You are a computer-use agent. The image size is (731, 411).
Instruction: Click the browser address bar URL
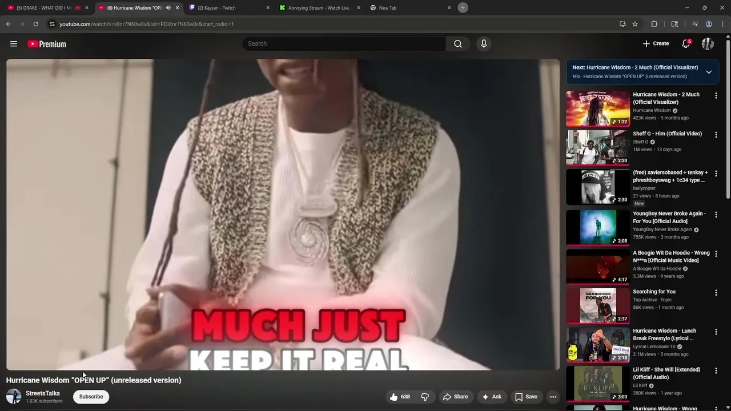click(x=146, y=24)
